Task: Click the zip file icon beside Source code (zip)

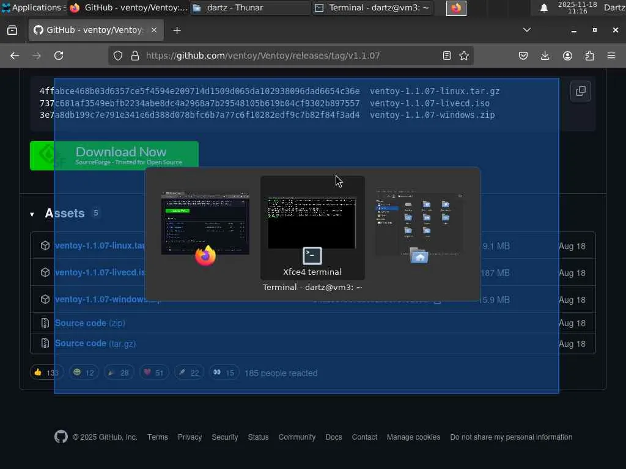Action: coord(45,323)
